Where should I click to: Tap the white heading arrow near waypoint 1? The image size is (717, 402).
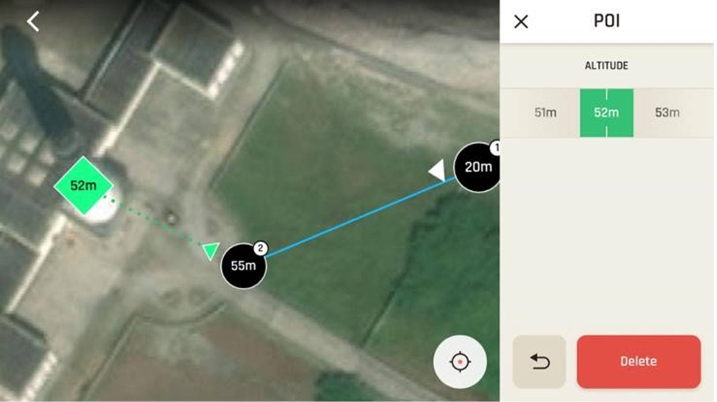[x=438, y=170]
